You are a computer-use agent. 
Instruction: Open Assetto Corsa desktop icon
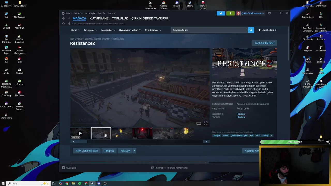pos(308,16)
